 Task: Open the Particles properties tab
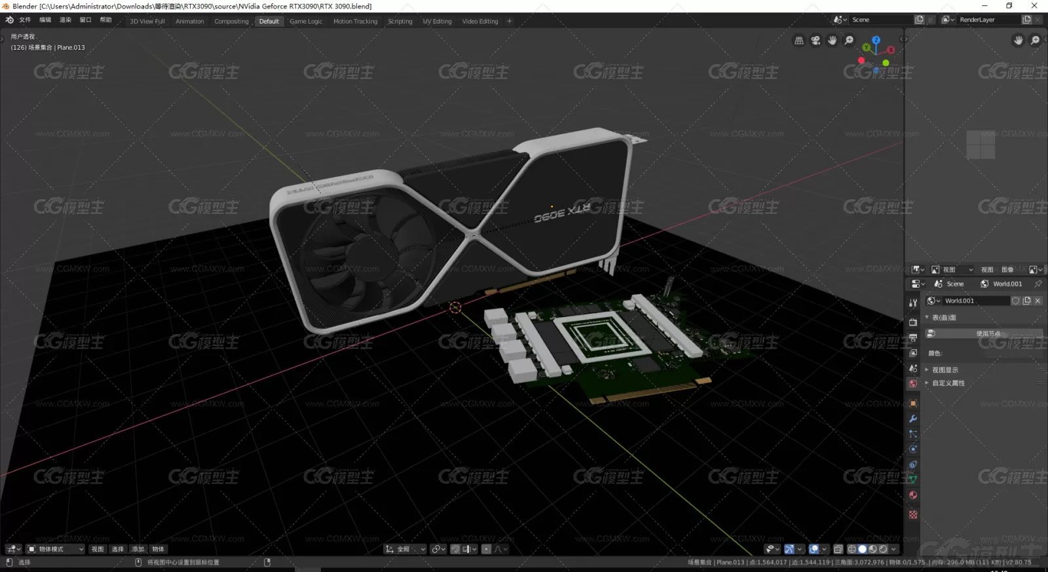tap(913, 434)
